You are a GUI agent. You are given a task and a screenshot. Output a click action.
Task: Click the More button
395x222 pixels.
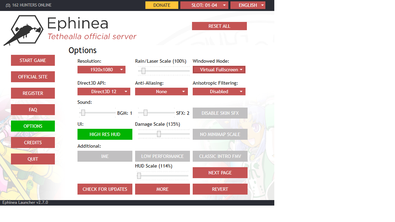click(163, 189)
